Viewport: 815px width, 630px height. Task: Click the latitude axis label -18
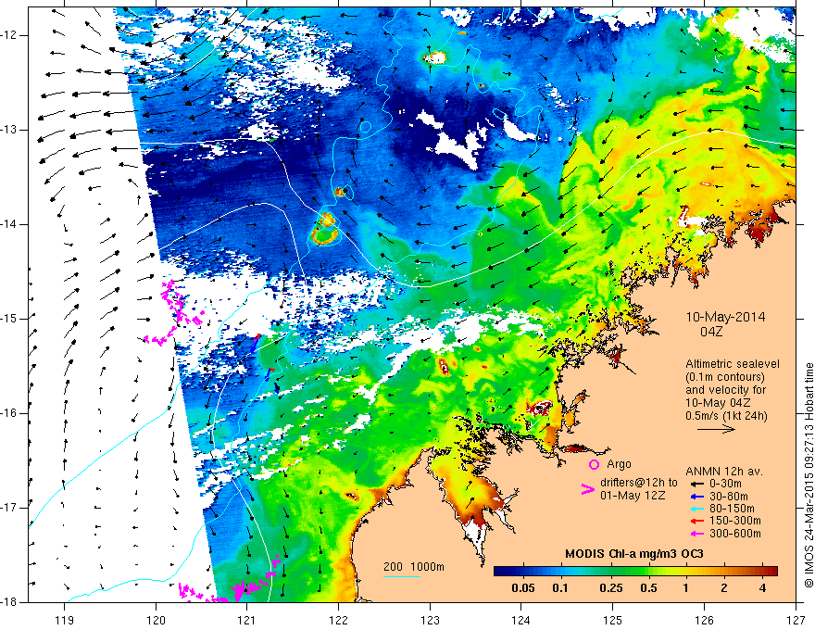(10, 602)
